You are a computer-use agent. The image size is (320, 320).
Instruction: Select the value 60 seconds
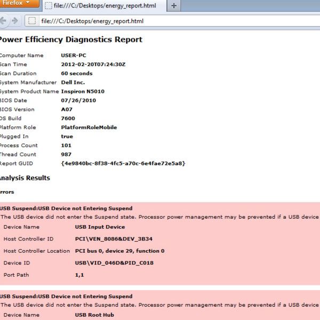(77, 73)
